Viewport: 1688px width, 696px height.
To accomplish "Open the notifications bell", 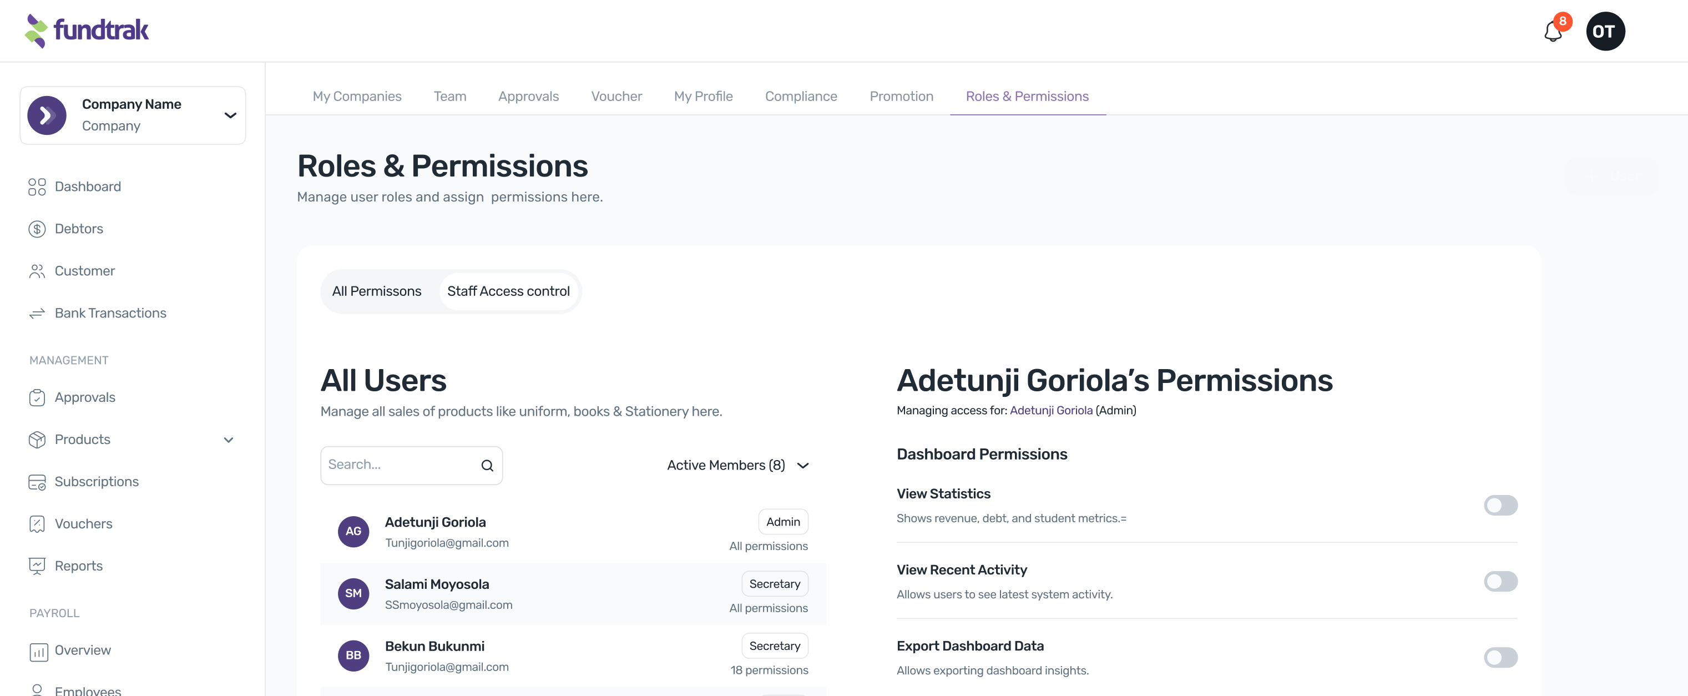I will pyautogui.click(x=1553, y=32).
